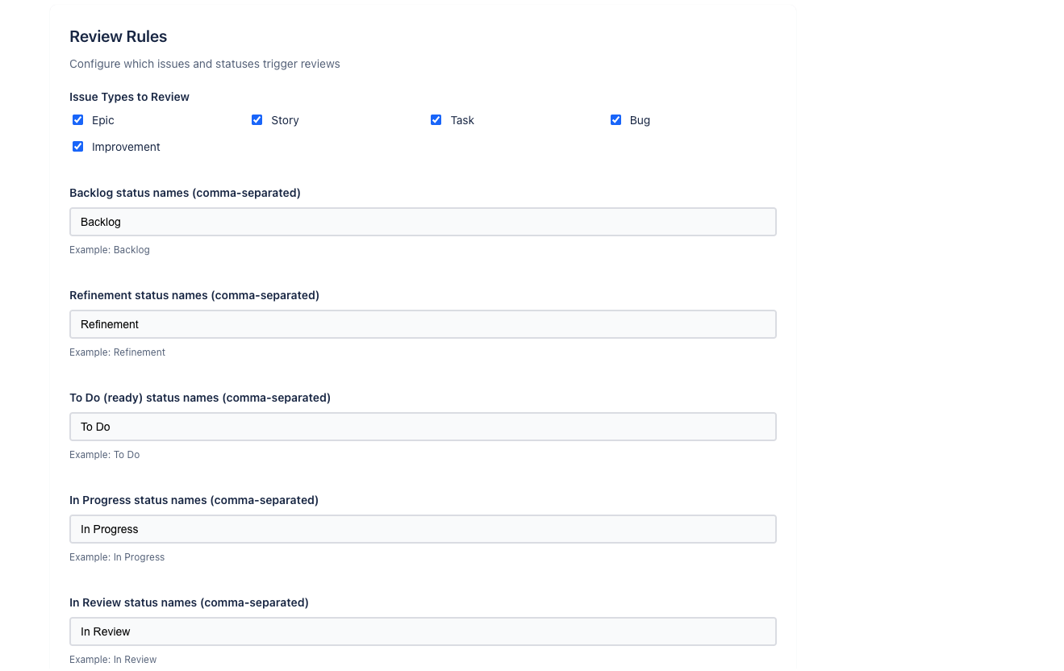The width and height of the screenshot is (1064, 671).
Task: Click the 'In Progress status names' label
Action: click(194, 500)
